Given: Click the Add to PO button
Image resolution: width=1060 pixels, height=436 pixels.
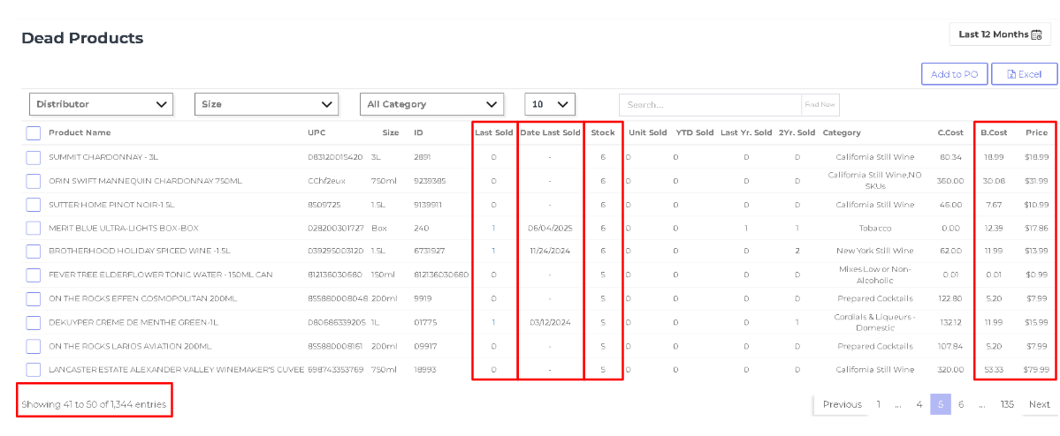Looking at the screenshot, I should coord(955,74).
